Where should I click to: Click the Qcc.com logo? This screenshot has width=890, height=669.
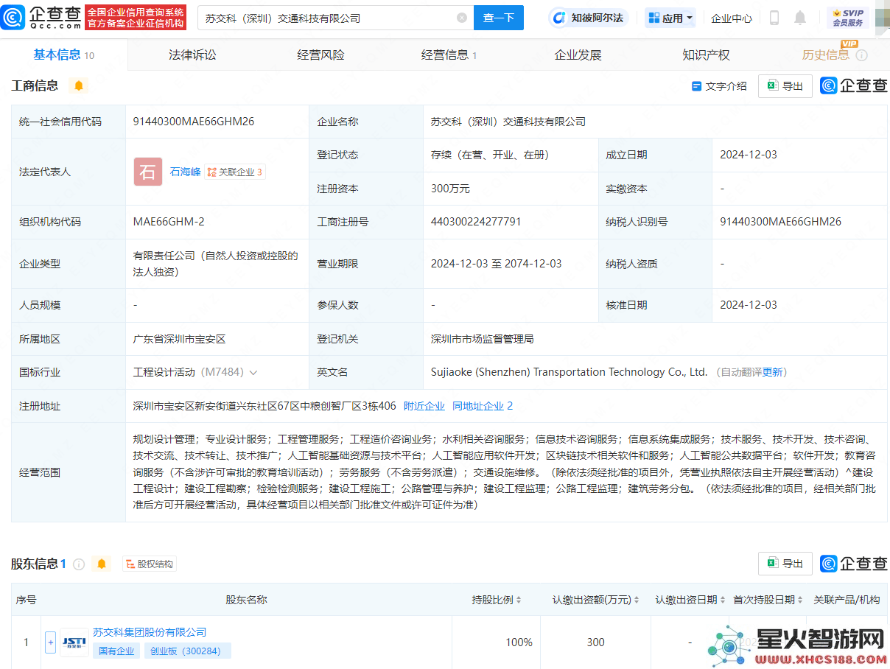pos(42,18)
